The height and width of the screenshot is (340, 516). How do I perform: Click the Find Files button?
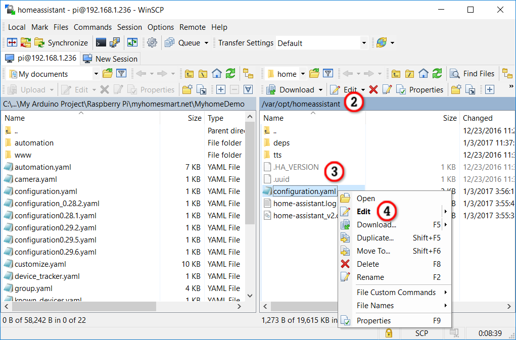click(472, 74)
